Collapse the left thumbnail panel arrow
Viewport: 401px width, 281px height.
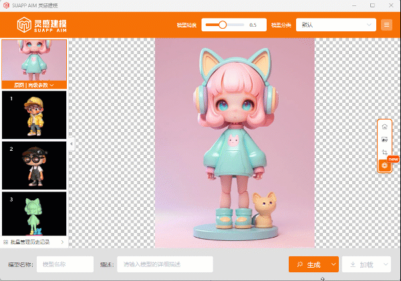71,144
